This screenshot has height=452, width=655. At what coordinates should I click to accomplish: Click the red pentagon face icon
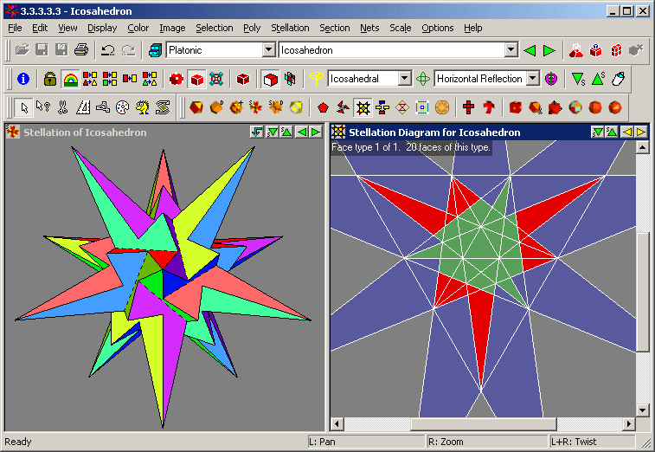pyautogui.click(x=323, y=107)
